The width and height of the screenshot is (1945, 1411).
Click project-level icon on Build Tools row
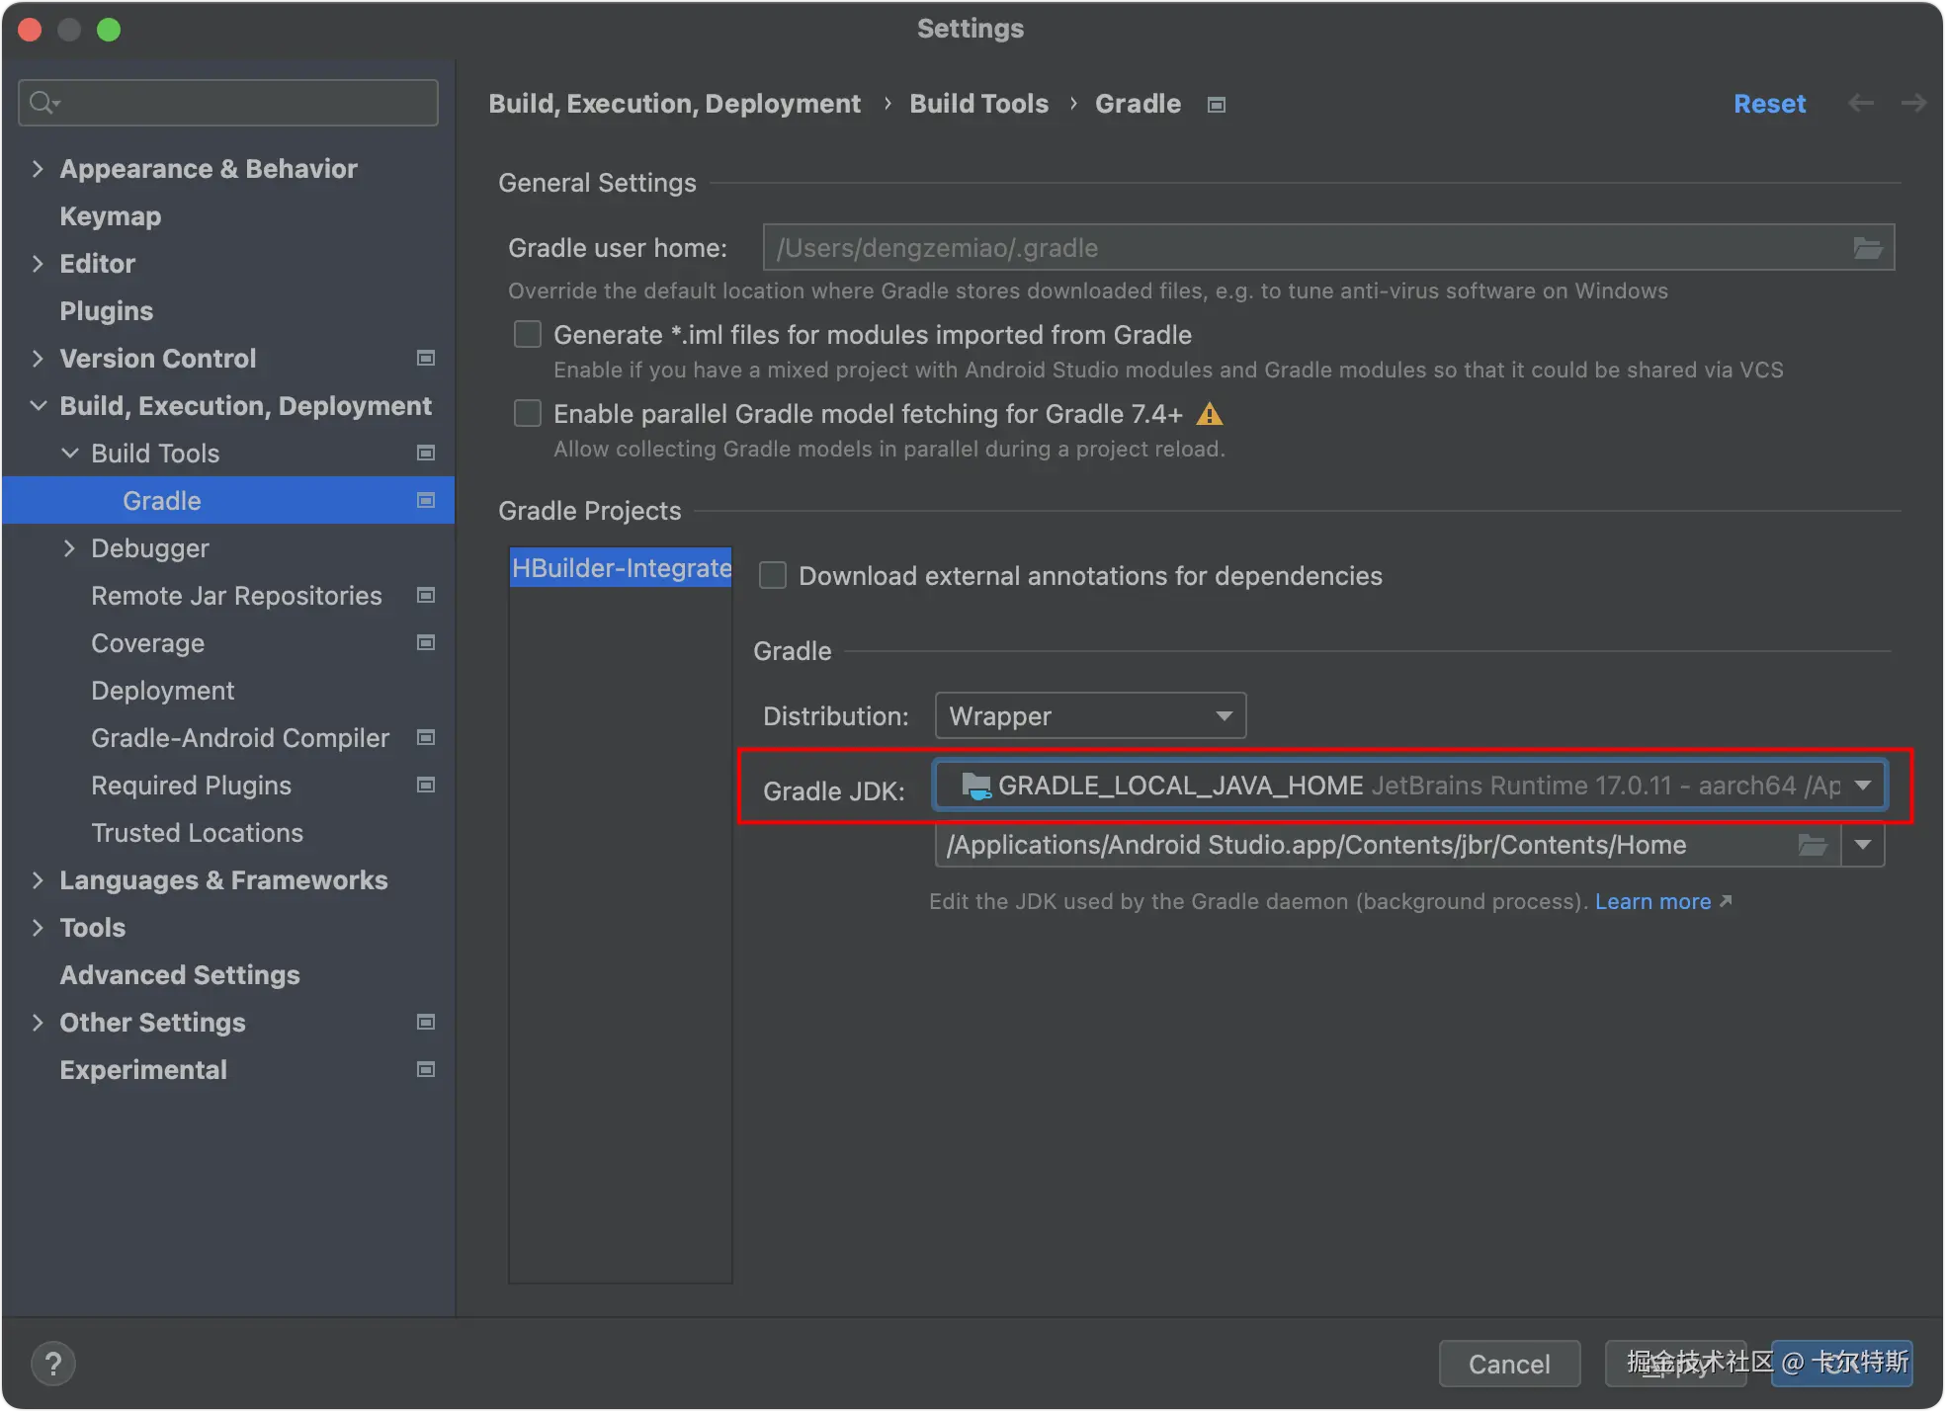426,454
